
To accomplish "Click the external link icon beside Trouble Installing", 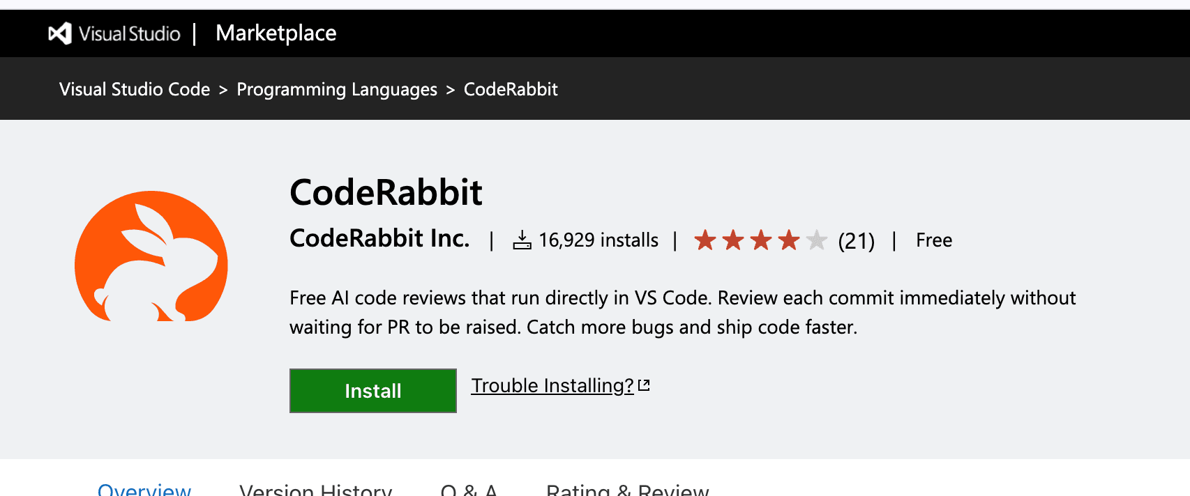I will coord(644,385).
